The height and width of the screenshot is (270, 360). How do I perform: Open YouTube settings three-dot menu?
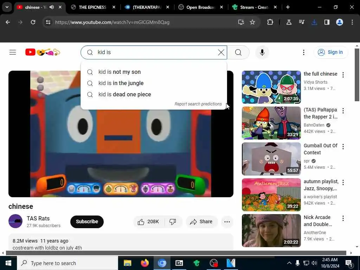303,52
